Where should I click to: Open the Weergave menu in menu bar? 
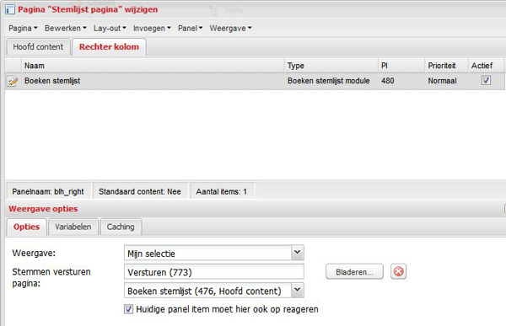coord(230,29)
